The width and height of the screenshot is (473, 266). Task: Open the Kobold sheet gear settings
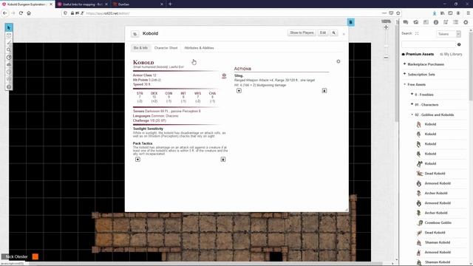click(x=338, y=61)
